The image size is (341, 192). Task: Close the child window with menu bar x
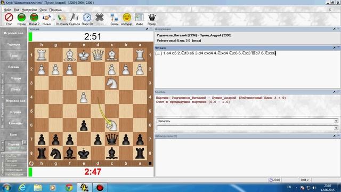330,10
